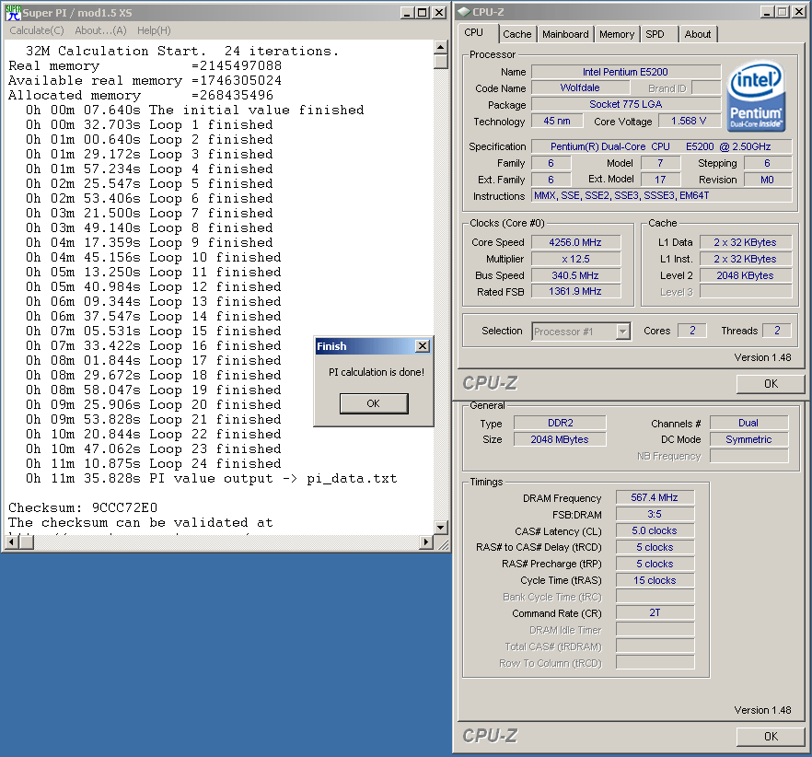812x757 pixels.
Task: Click the Super PI app icon in title bar
Action: (x=13, y=13)
